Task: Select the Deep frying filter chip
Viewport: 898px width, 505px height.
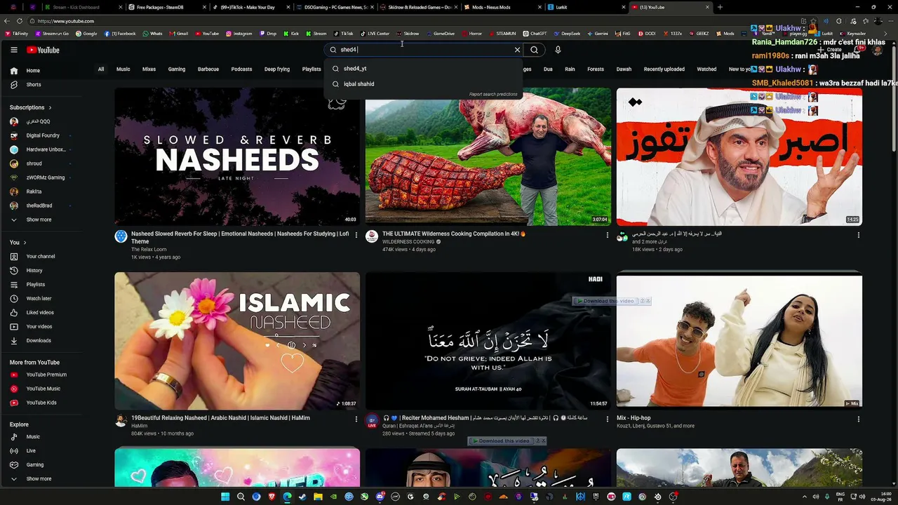Action: pyautogui.click(x=277, y=69)
